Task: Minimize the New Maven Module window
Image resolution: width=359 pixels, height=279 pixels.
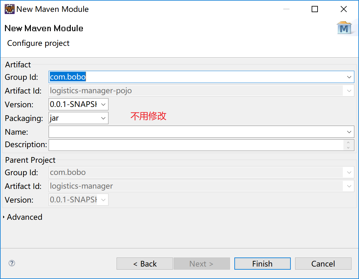Action: tap(286, 9)
